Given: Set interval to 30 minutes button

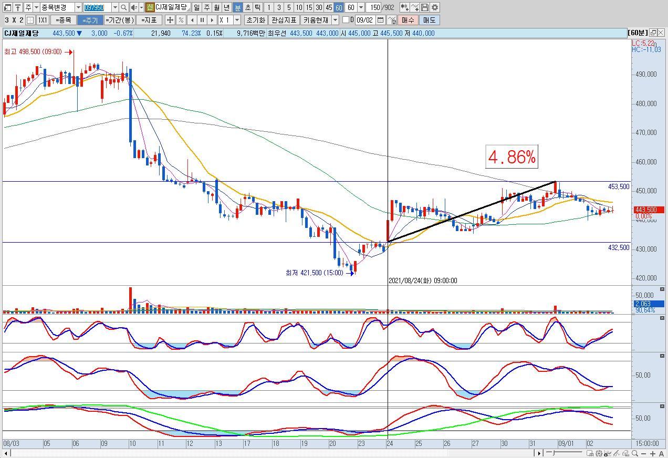Looking at the screenshot, I should click(319, 7).
